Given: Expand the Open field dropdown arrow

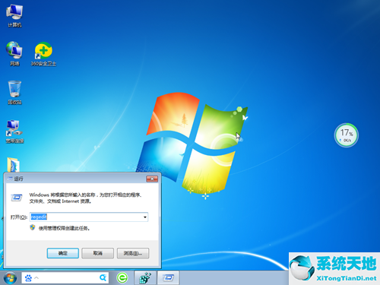Looking at the screenshot, I should (145, 217).
